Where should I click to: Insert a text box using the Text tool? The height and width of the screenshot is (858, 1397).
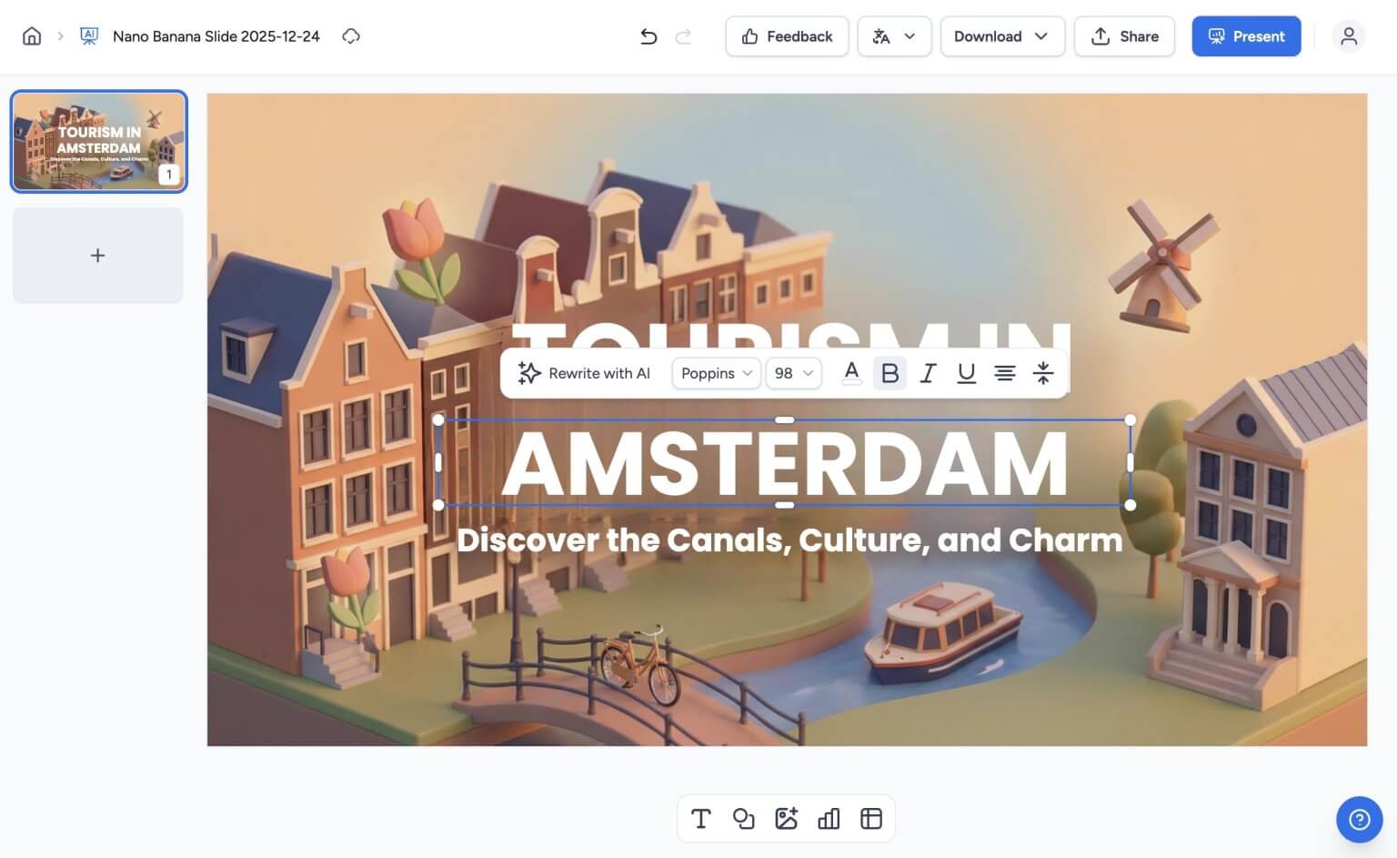point(701,818)
